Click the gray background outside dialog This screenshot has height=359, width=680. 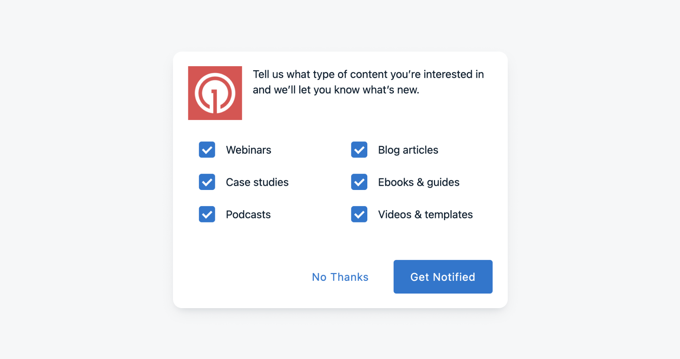pos(75,179)
